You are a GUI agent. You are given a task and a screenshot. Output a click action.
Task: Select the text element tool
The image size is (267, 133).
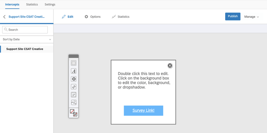point(74,71)
